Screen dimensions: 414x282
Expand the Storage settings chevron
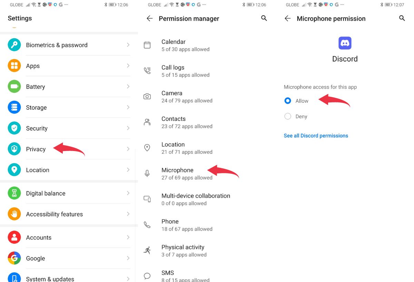click(128, 108)
